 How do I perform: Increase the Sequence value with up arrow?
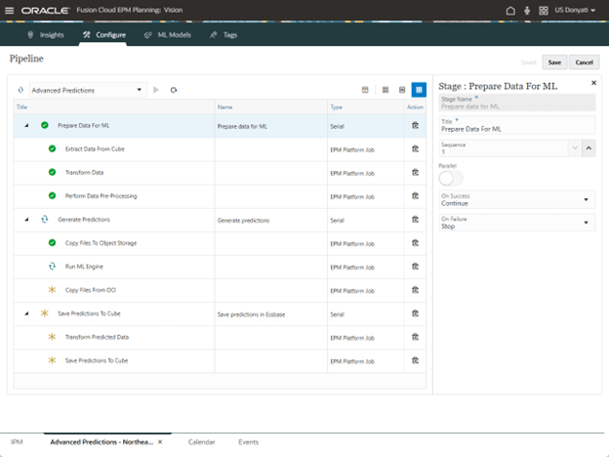[589, 148]
